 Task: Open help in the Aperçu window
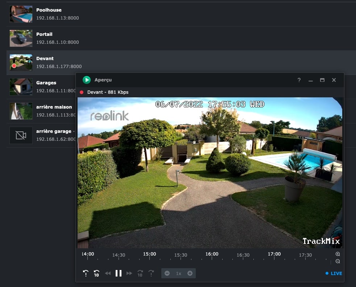pos(299,80)
